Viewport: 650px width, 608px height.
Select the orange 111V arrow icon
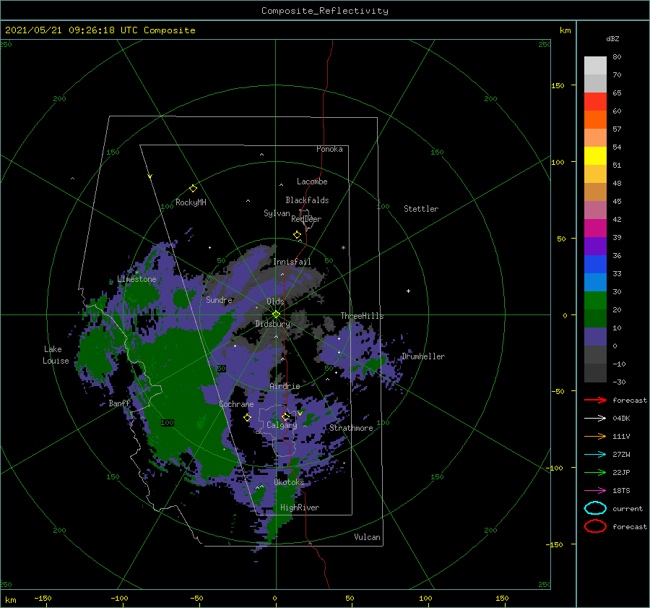(595, 436)
